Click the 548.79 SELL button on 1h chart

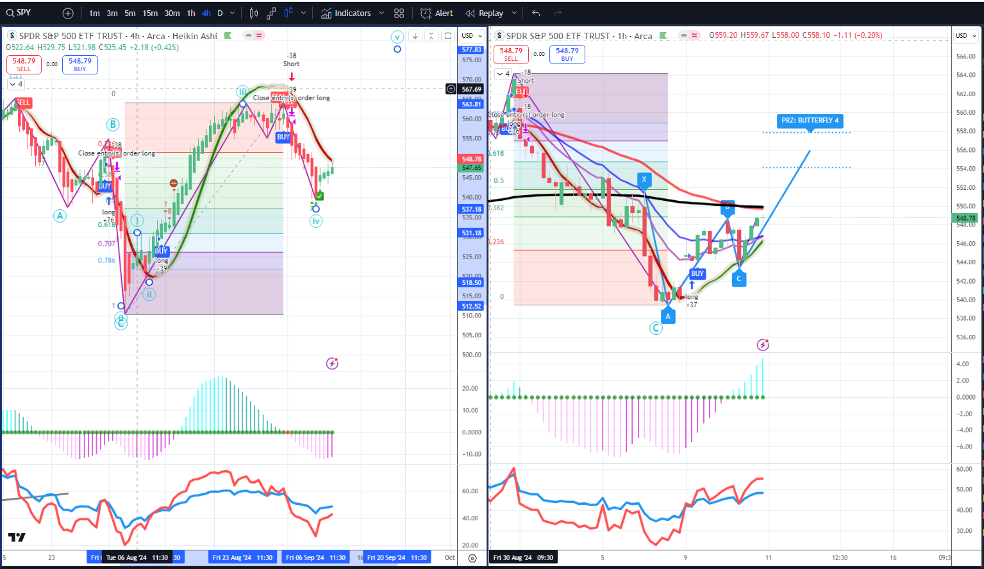click(511, 55)
